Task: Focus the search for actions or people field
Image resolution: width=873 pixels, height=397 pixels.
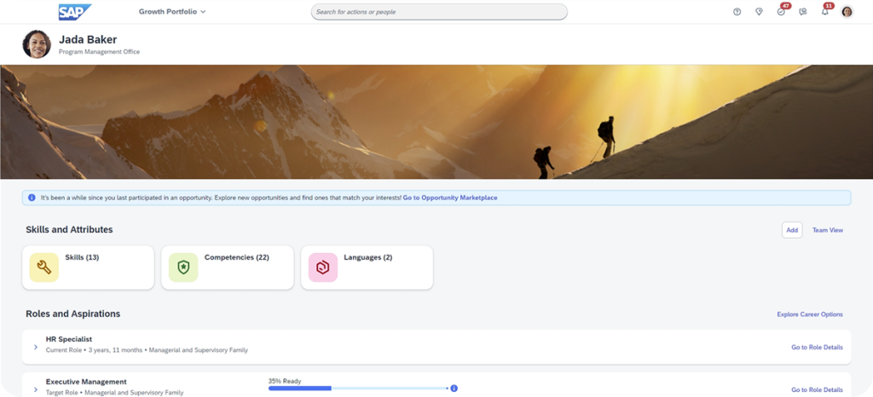Action: tap(439, 12)
